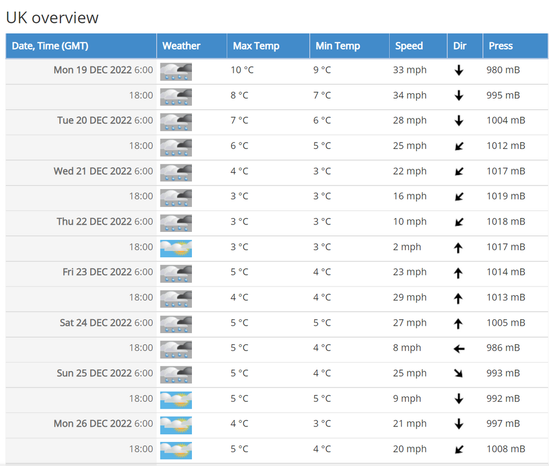
Task: Click the 33 mph speed value
Action: click(410, 70)
